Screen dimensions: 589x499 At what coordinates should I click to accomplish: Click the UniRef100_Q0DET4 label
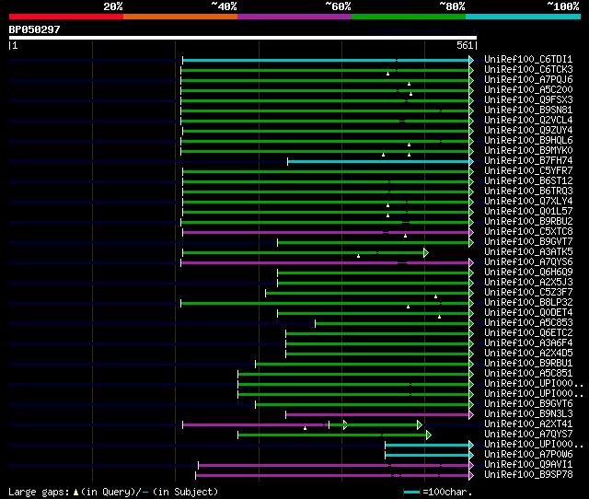(x=528, y=313)
